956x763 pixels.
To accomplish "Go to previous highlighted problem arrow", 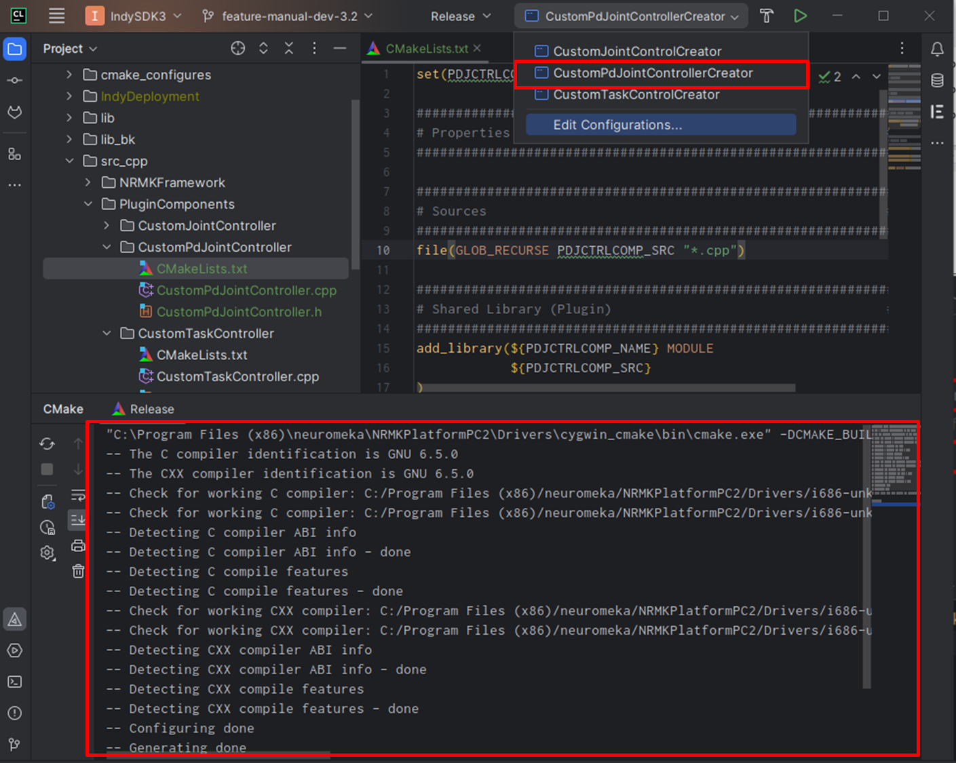I will click(856, 77).
